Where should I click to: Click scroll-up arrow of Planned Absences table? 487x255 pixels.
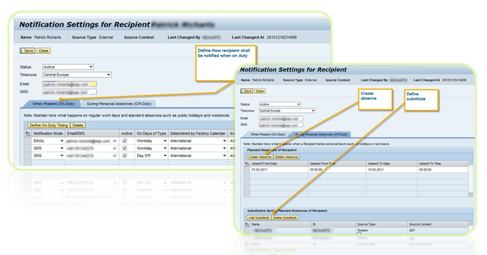coord(471,163)
